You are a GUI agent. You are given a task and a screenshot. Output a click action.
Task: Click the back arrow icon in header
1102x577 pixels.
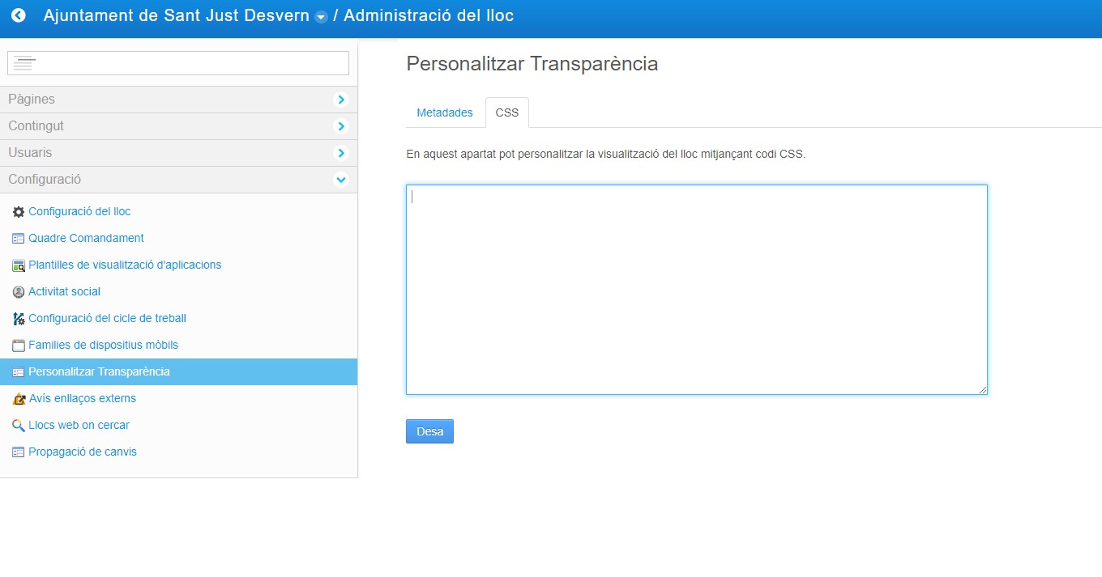pos(19,15)
